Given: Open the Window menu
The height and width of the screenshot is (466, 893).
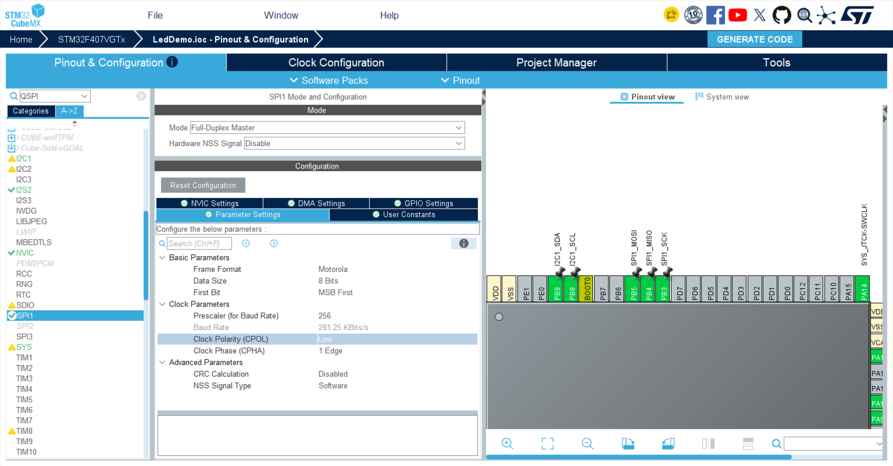Looking at the screenshot, I should (281, 15).
